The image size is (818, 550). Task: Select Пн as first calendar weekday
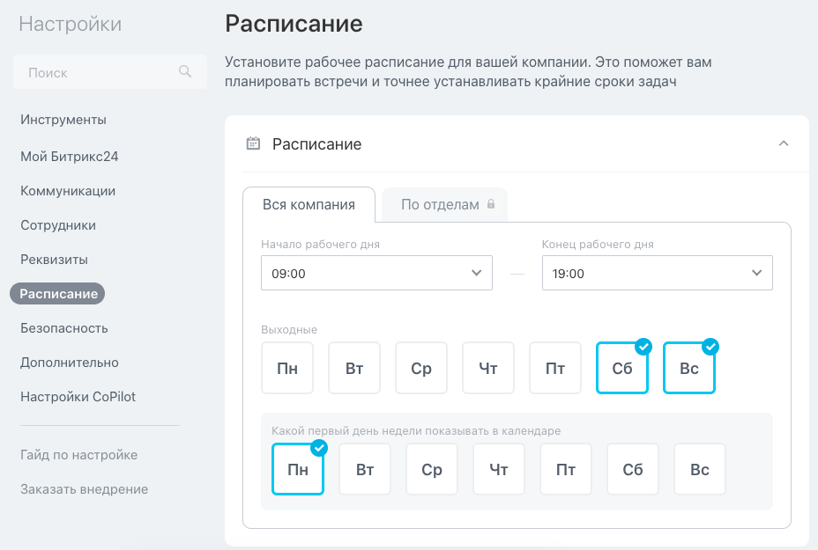[298, 469]
